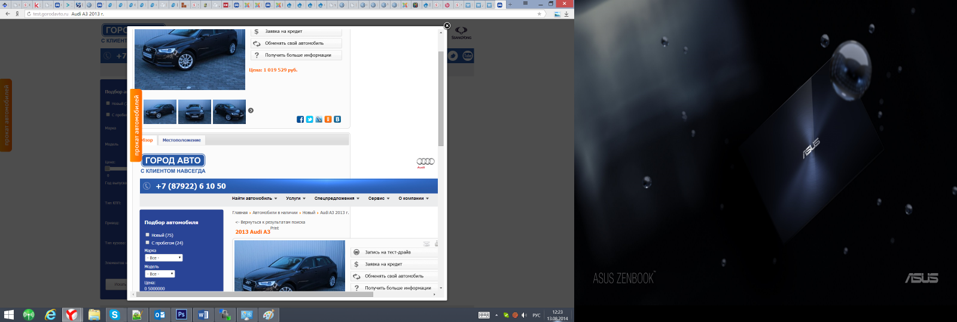Click first car thumbnail

160,112
